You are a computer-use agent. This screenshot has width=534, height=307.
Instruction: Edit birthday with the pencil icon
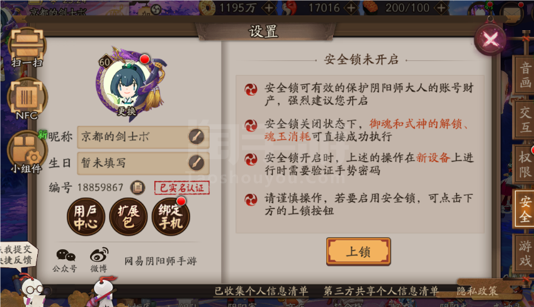[x=196, y=163]
